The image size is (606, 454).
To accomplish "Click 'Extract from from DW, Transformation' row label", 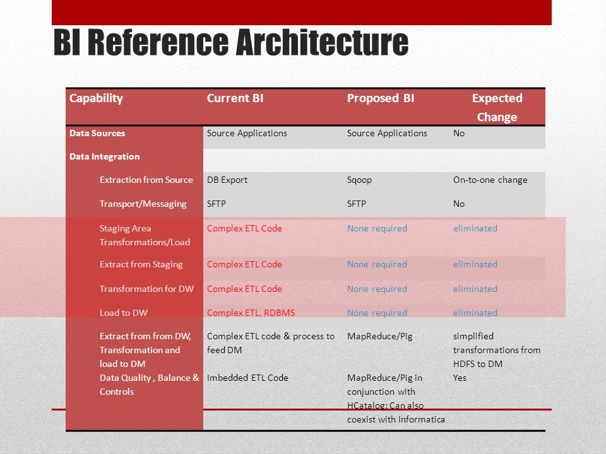I will pos(145,350).
